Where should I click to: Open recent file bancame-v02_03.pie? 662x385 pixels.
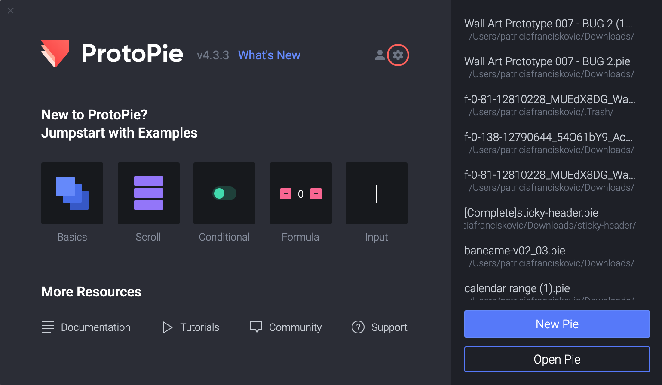[x=515, y=251]
